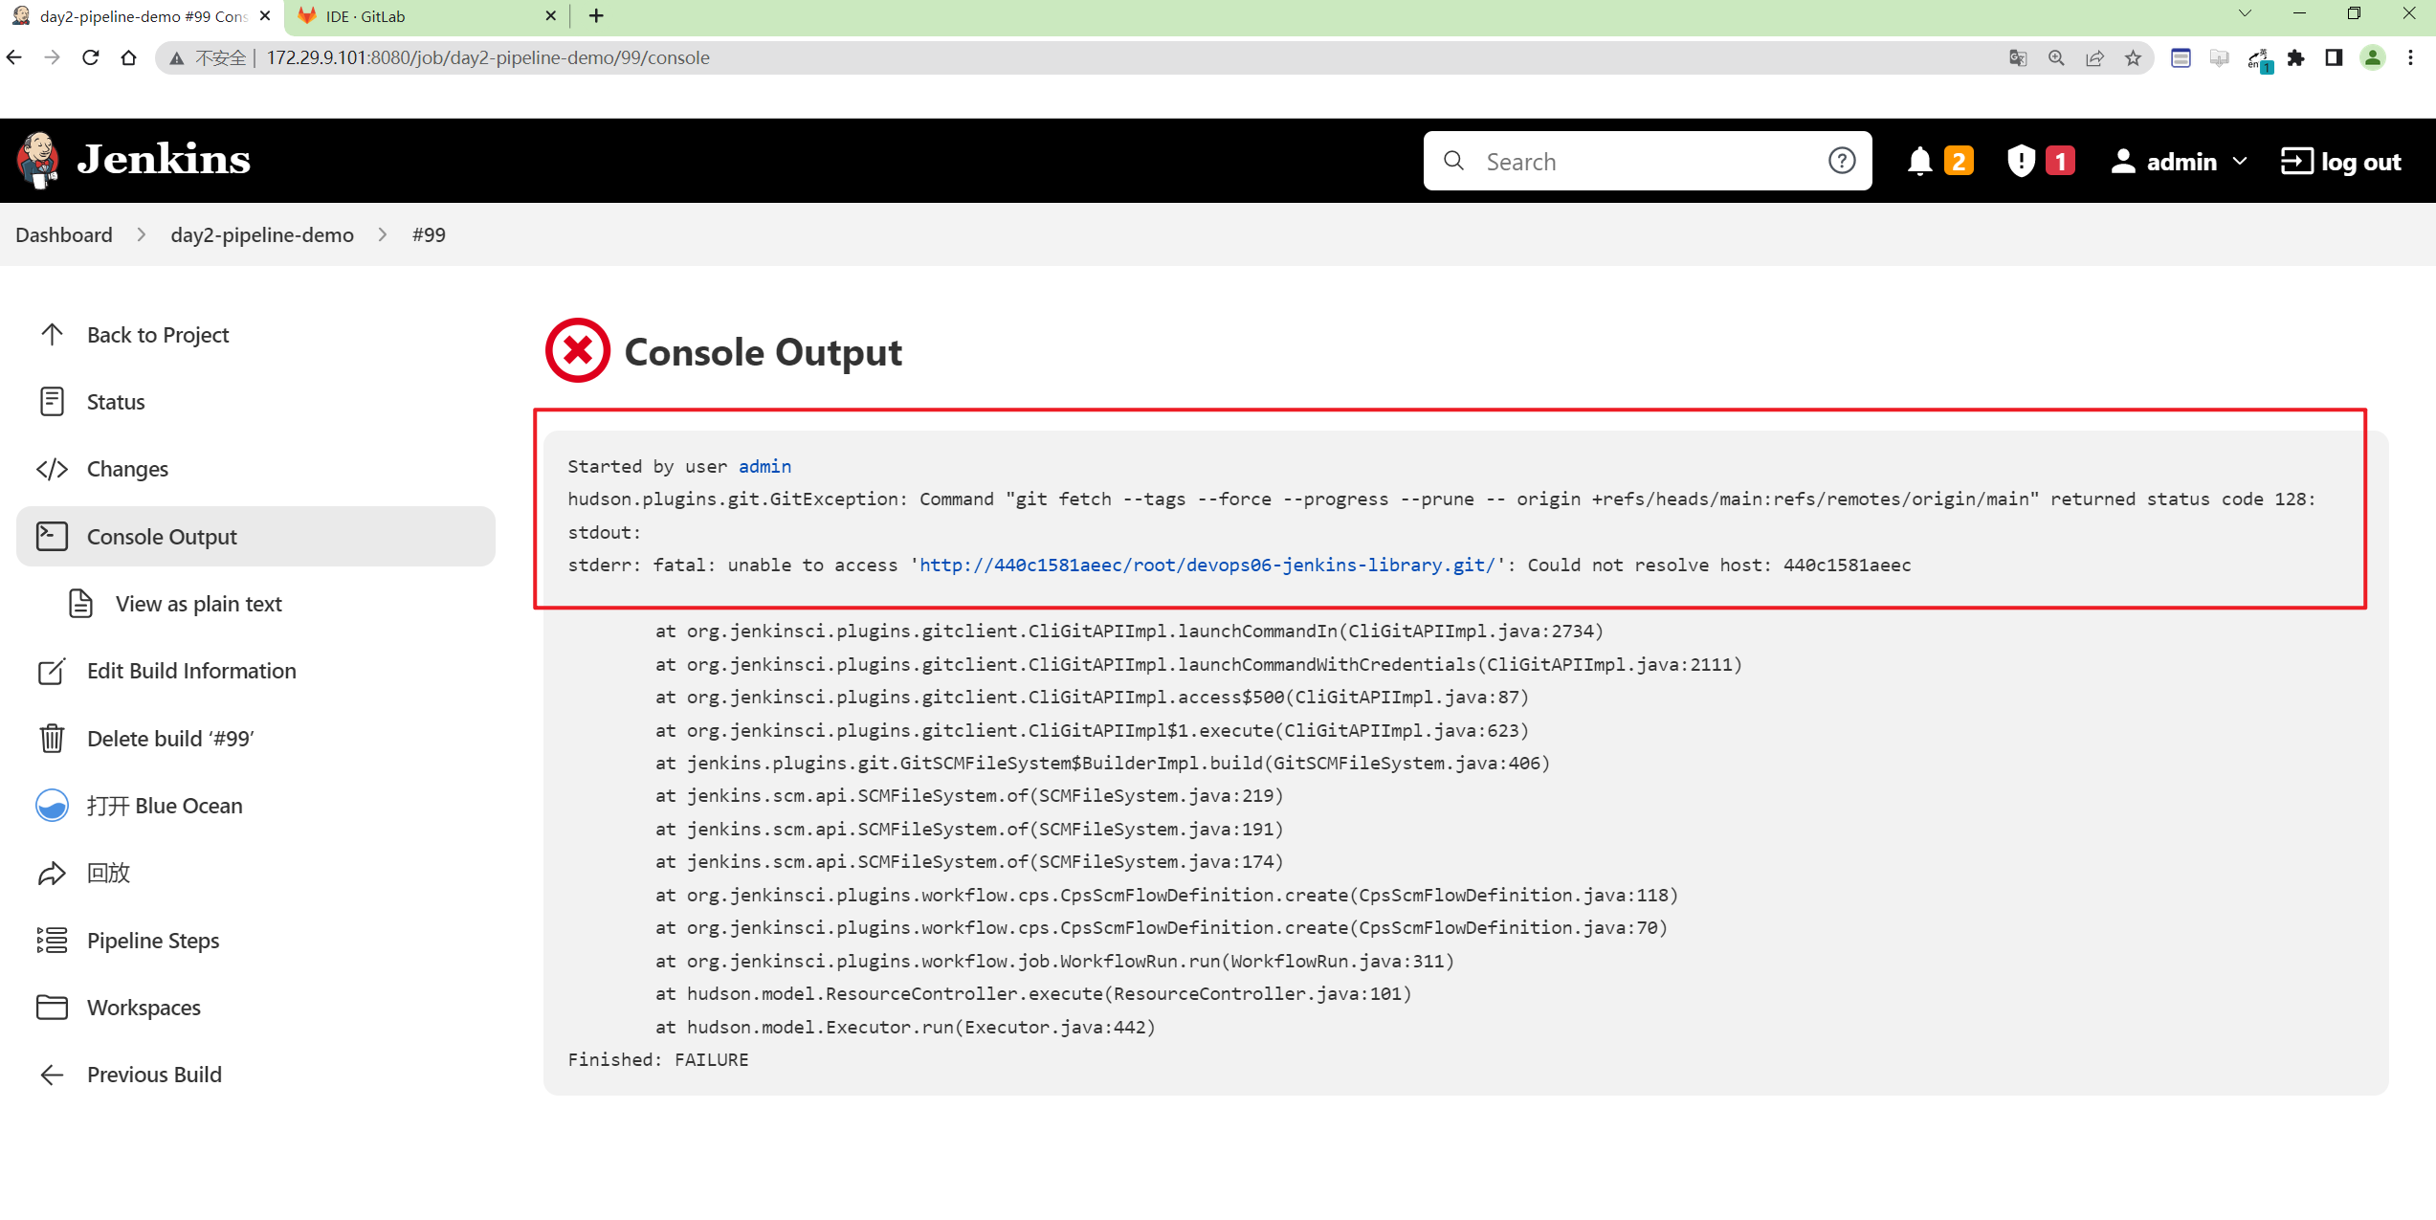The height and width of the screenshot is (1220, 2436).
Task: Open day2-pipeline-demo breadcrumb
Action: coord(262,235)
